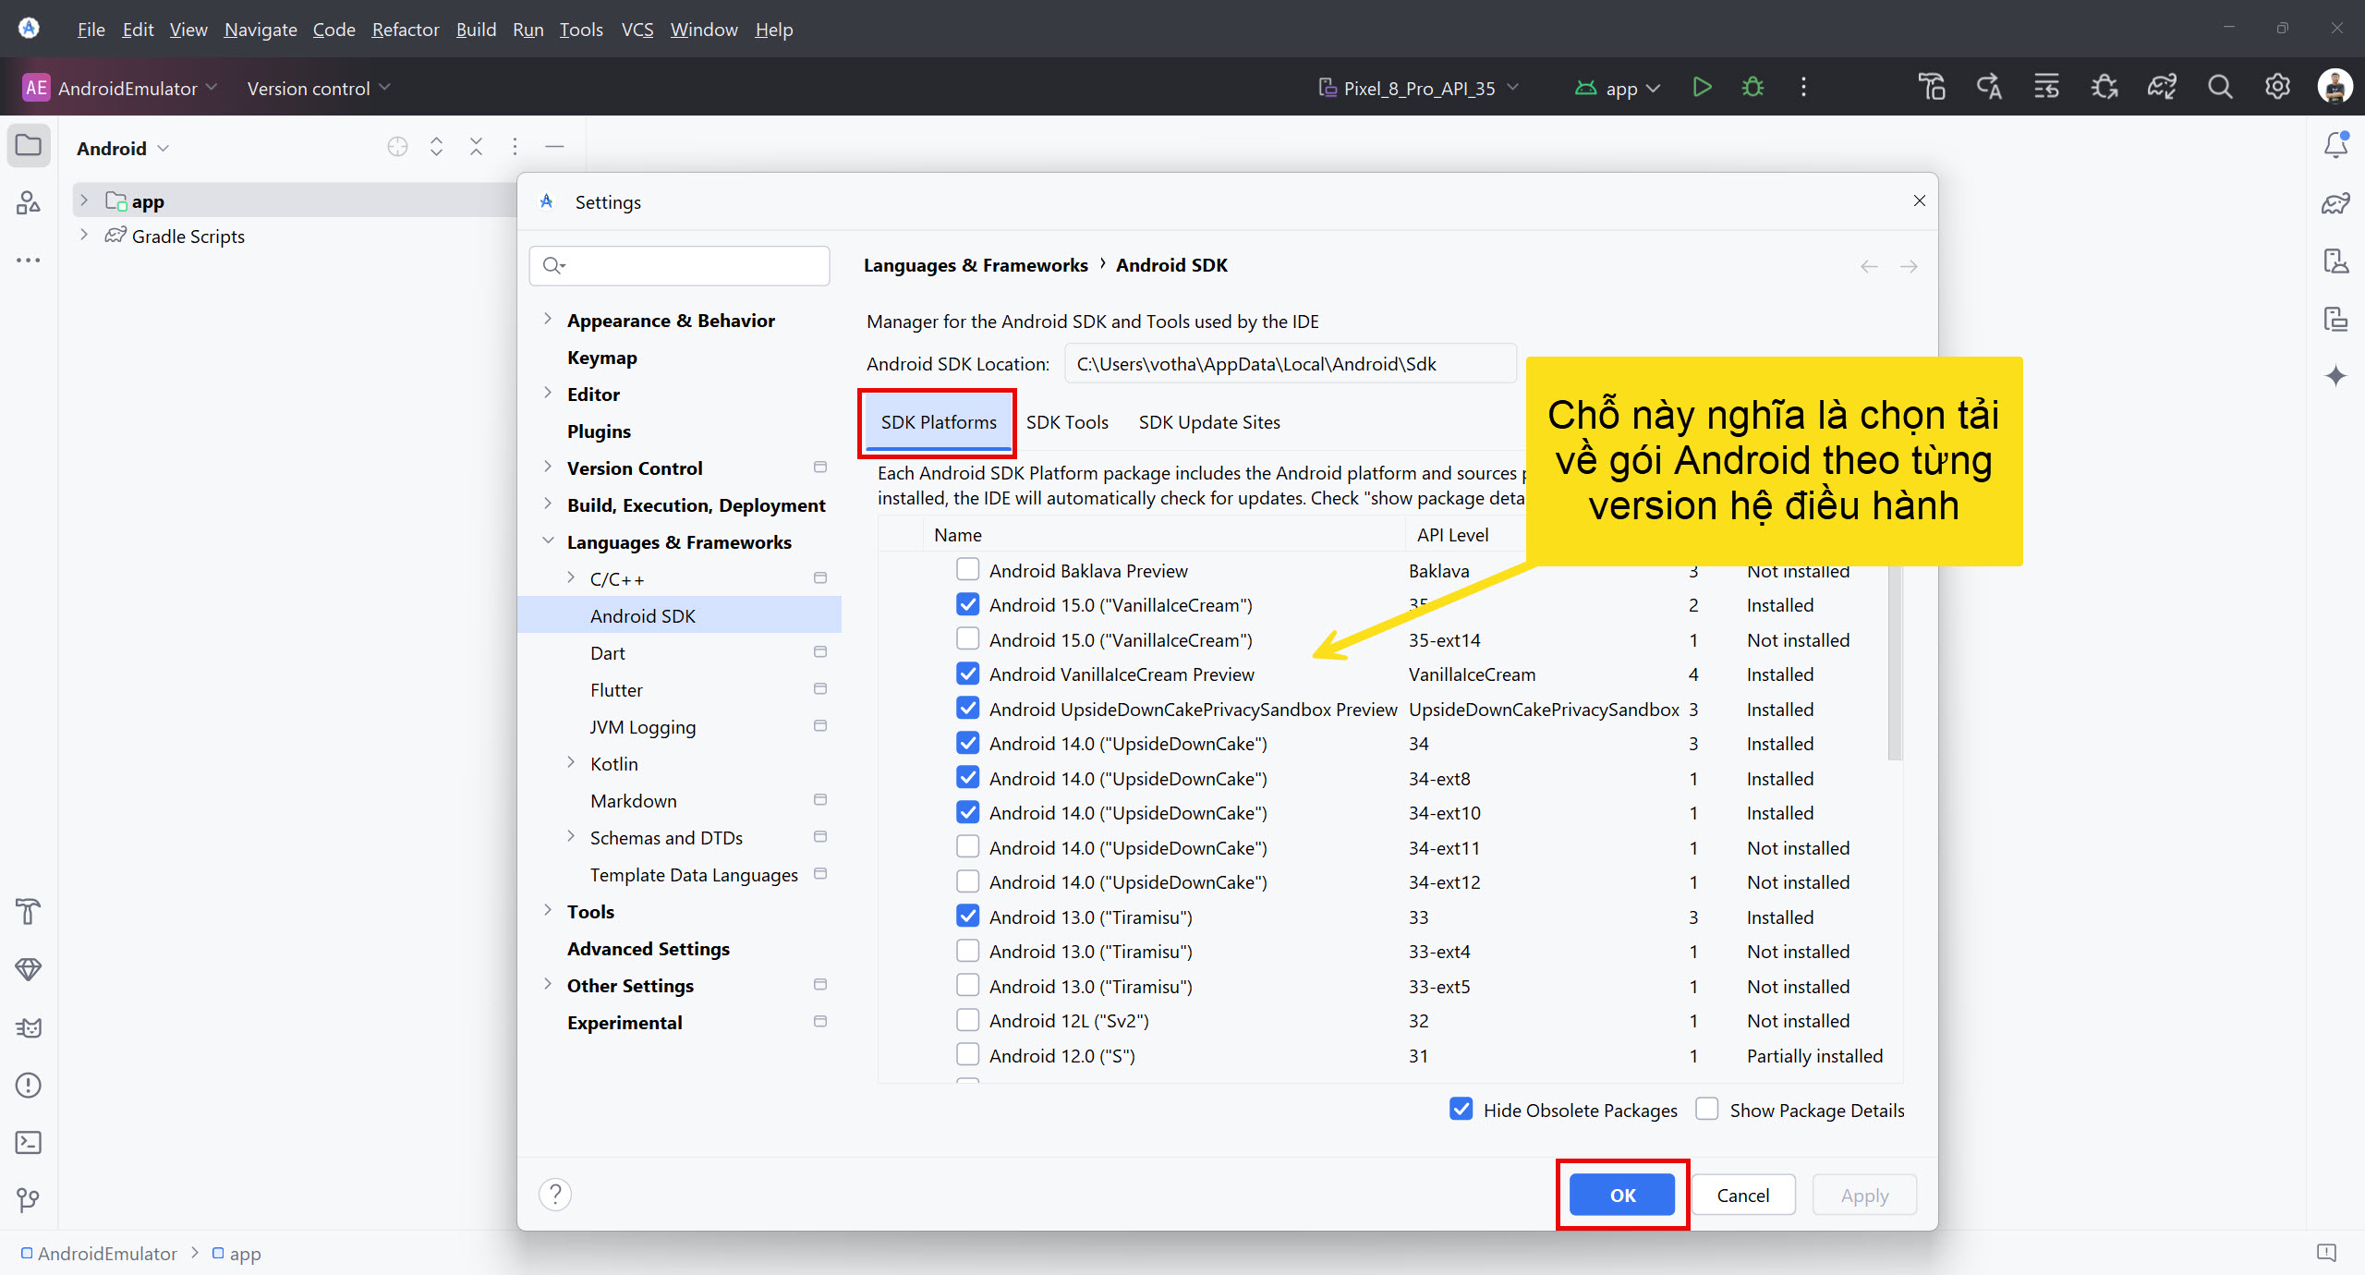The image size is (2365, 1275).
Task: Check Android 15.0 35-ext14 checkbox
Action: pos(967,638)
